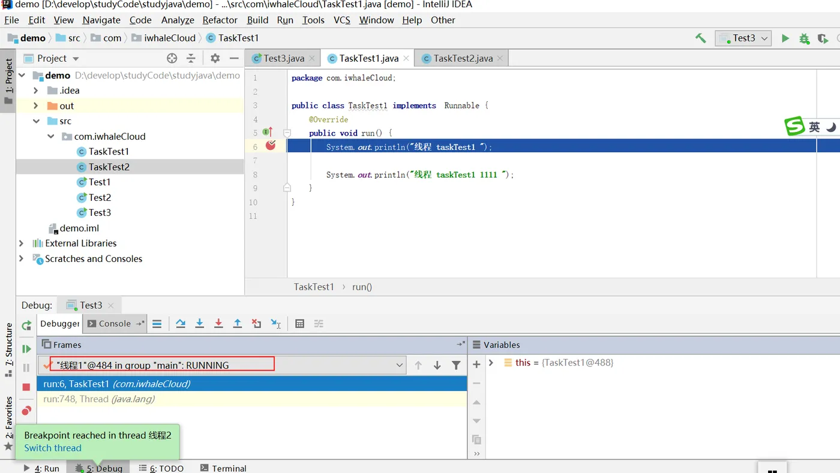Switch to Test3.java editor tab
840x473 pixels.
coord(283,58)
